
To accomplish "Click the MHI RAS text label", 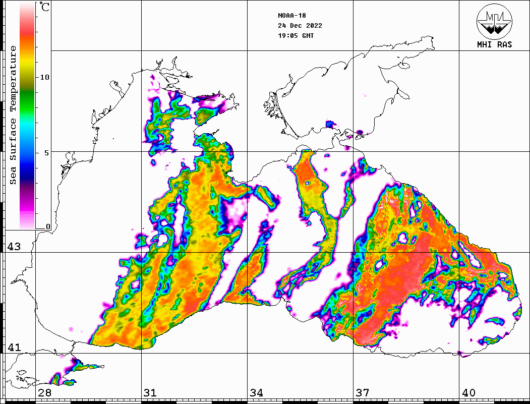I will pos(494,44).
